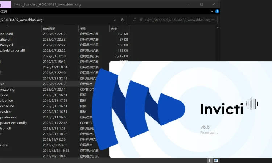Screen dimensions: 272x163
Task: Select the file row ending in bility.dll
Action: [65, 39]
